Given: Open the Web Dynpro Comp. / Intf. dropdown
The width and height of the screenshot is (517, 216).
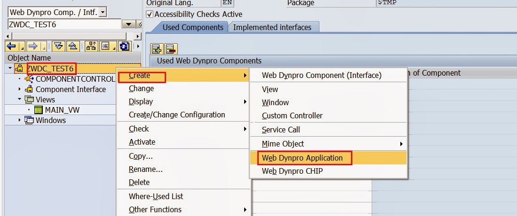Looking at the screenshot, I should (103, 13).
